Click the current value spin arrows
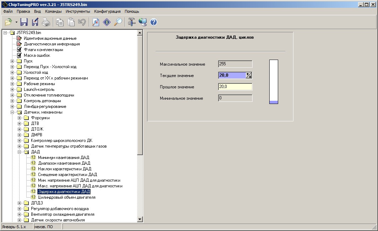Screen dimensions: 378x231 click(249, 75)
